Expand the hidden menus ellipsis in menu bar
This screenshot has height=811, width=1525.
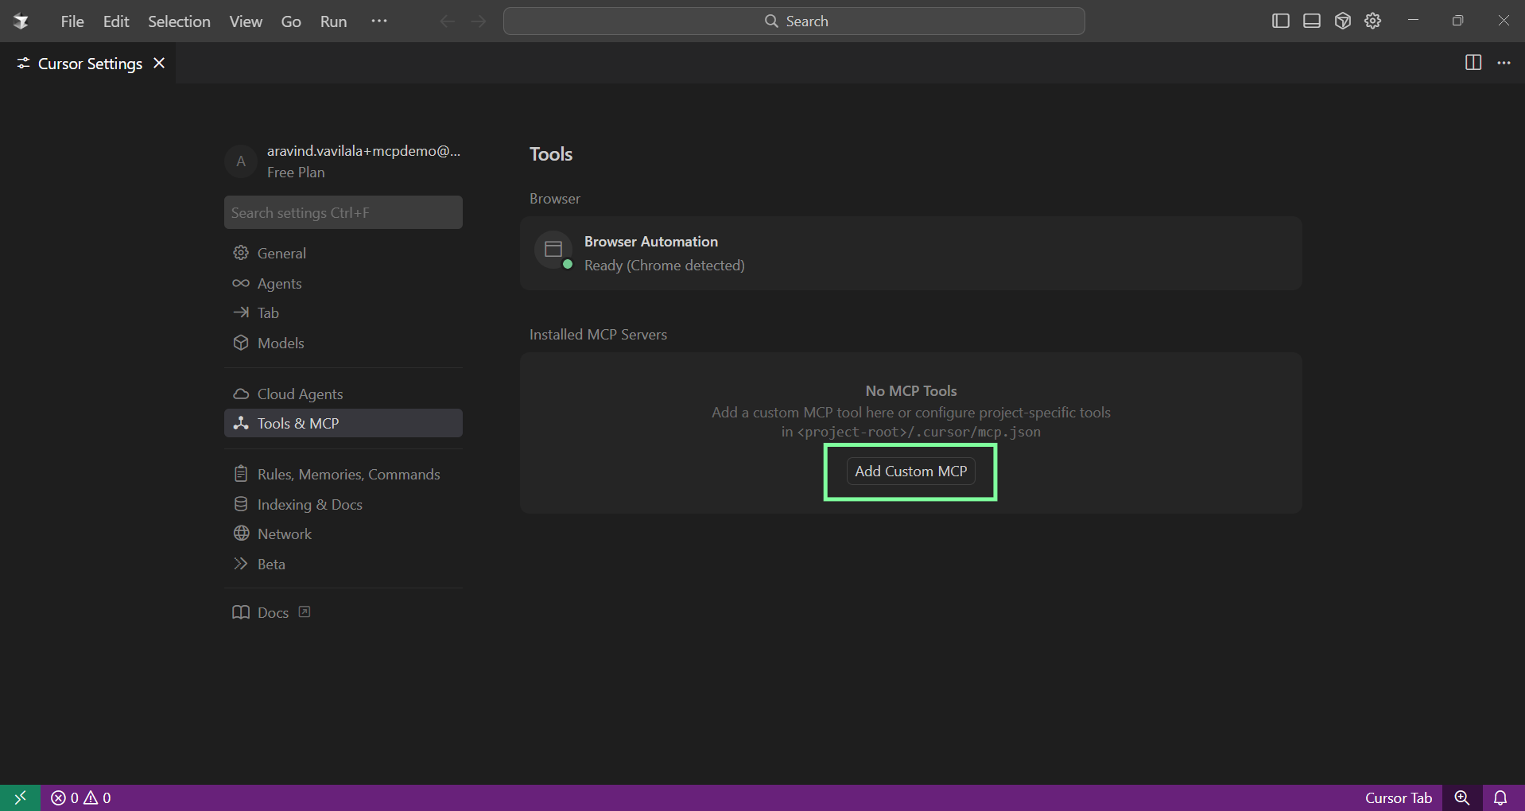[379, 21]
